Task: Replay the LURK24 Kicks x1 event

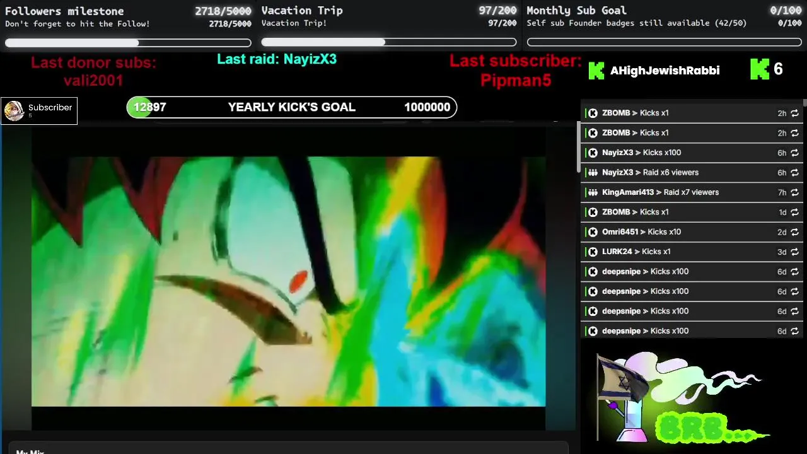Action: tap(794, 252)
